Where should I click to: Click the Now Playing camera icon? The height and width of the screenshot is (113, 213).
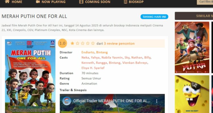click(38, 2)
